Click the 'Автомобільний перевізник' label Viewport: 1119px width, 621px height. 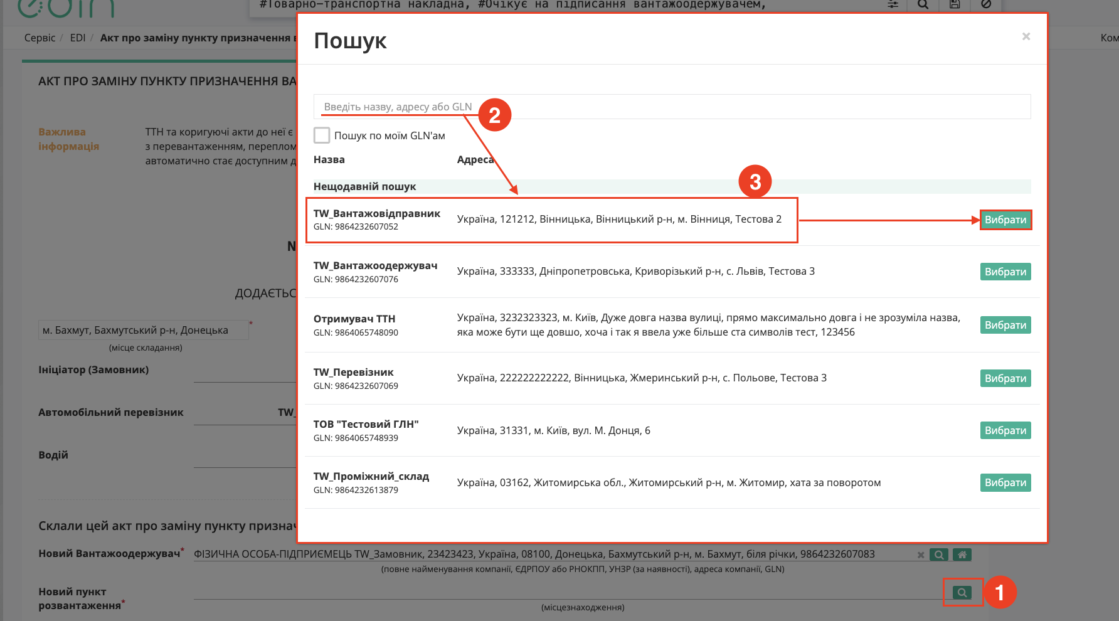[111, 412]
